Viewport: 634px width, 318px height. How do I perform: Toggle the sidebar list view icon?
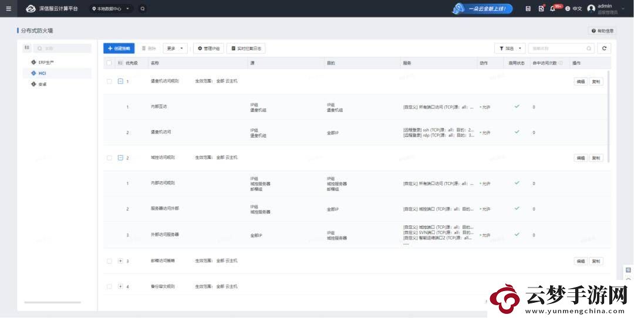[27, 48]
